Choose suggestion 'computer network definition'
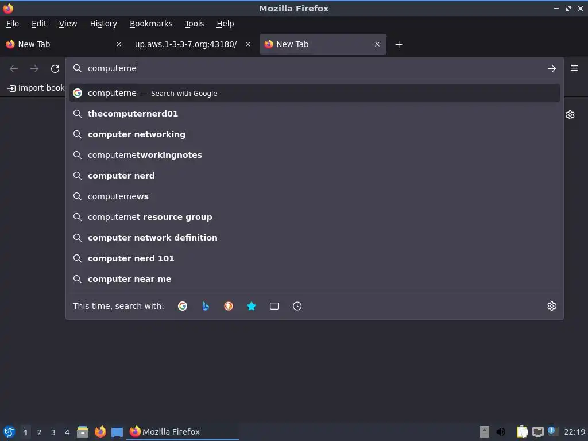588x441 pixels. coord(314,237)
